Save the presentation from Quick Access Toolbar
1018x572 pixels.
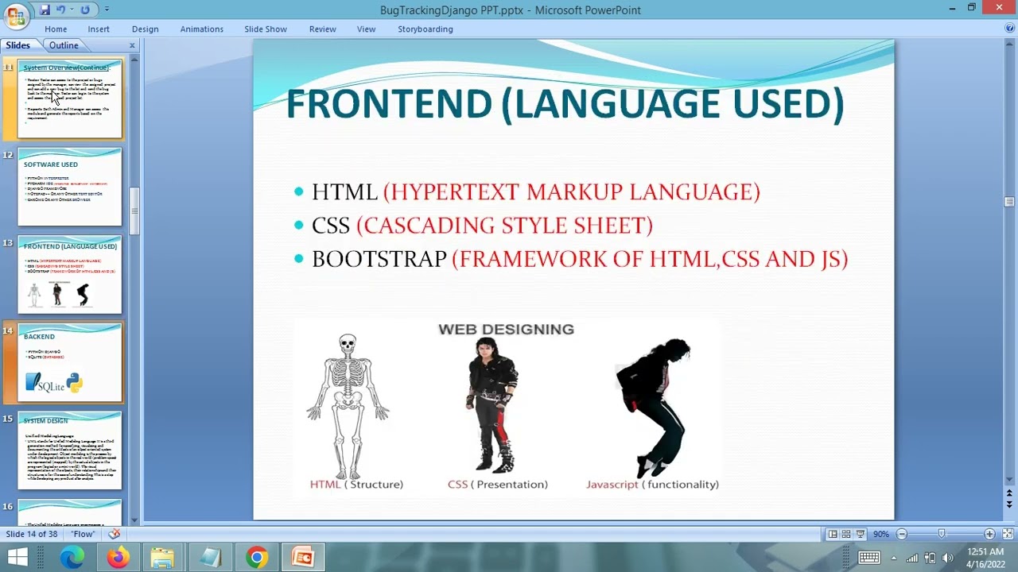pyautogui.click(x=45, y=10)
